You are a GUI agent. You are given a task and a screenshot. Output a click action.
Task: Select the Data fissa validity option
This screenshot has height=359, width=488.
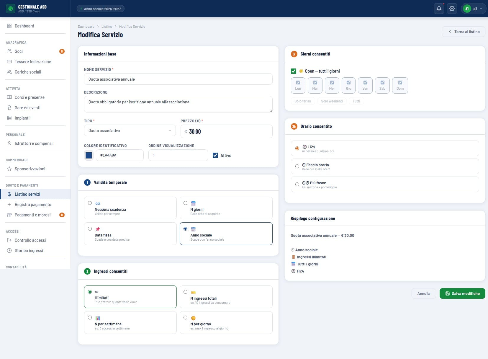pyautogui.click(x=90, y=229)
